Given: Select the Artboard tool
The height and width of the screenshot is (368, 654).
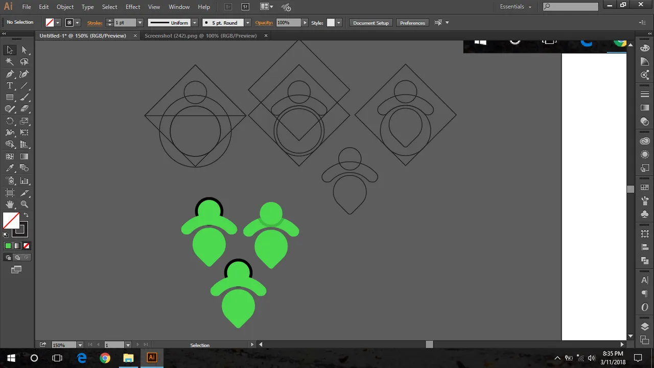Looking at the screenshot, I should (x=10, y=193).
